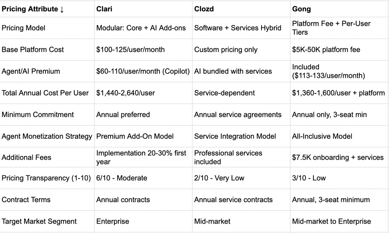The image size is (389, 233).
Task: Select the Pricing Model row label
Action: pyautogui.click(x=47, y=28)
